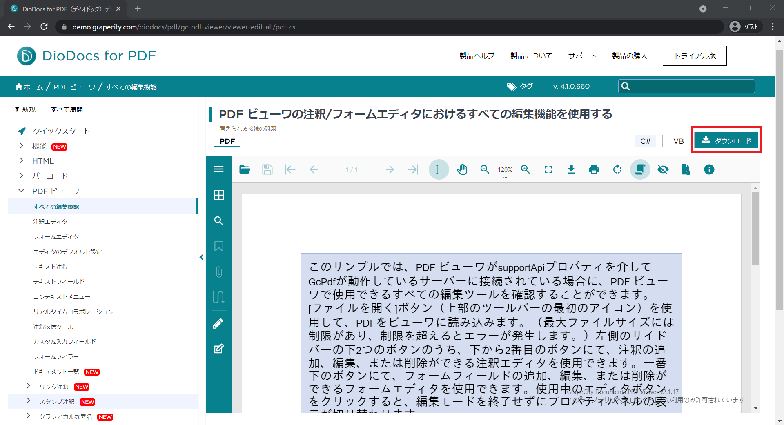Viewport: 784px width, 425px height.
Task: Open the attachments paperclip panel
Action: coord(219,272)
